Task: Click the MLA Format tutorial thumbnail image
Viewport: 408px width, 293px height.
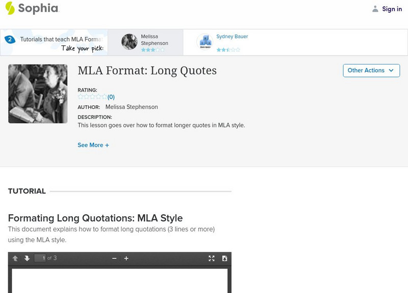Action: coord(38,94)
